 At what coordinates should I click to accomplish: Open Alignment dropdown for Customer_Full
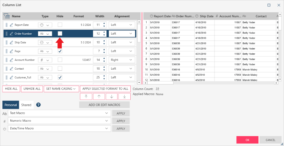point(122,77)
